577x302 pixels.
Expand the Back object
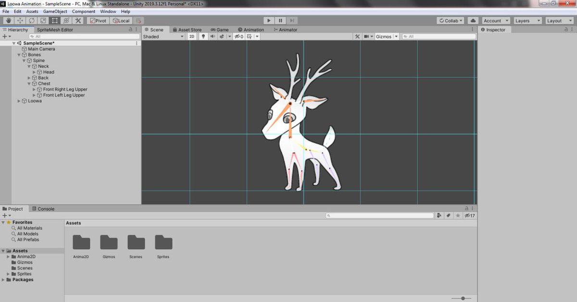29,78
